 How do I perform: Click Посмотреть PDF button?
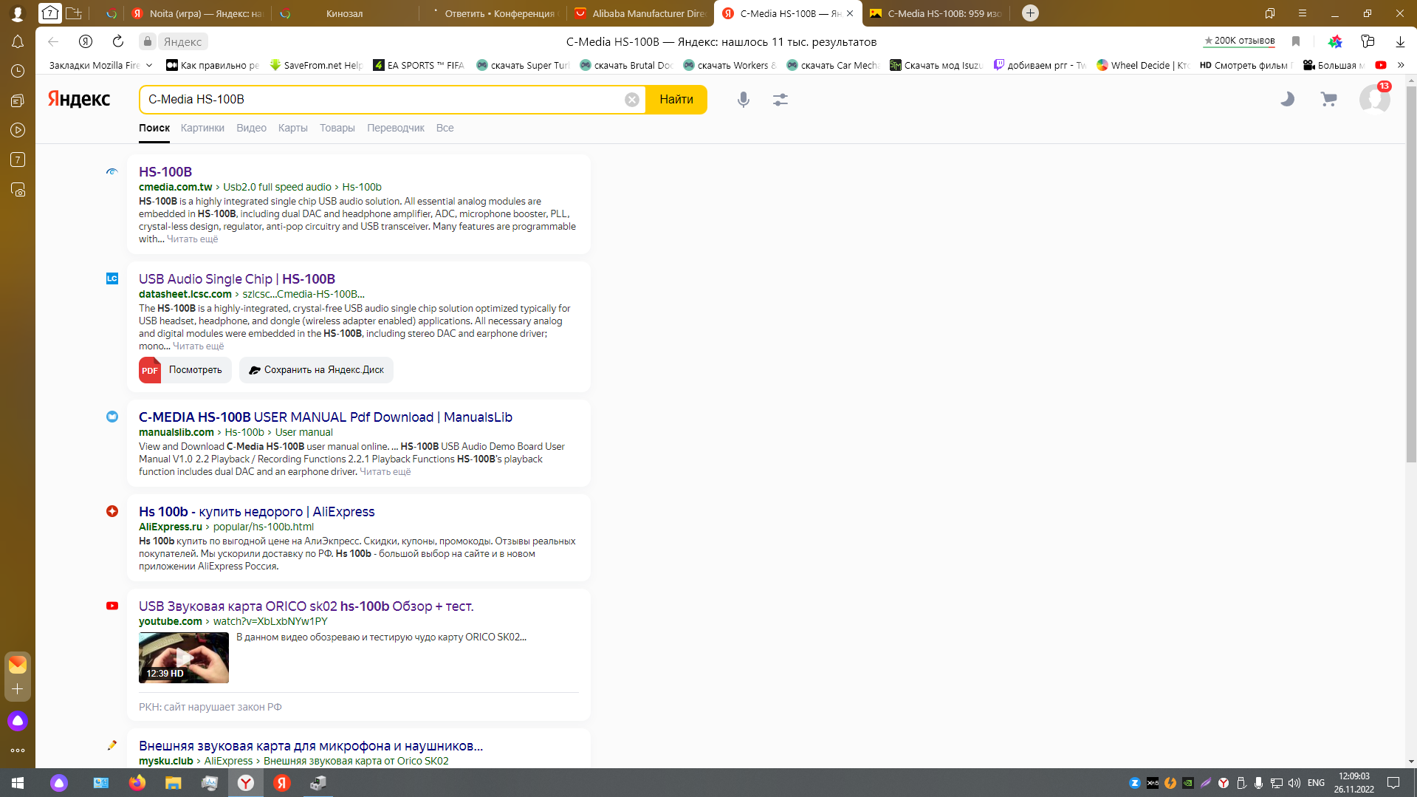(x=185, y=370)
